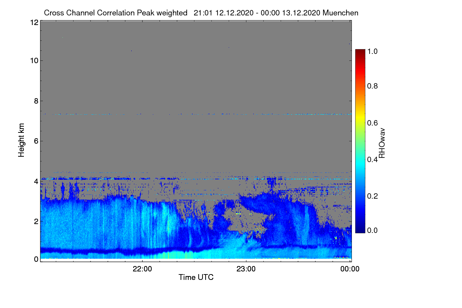Click the height tick label 10
This screenshot has width=462, height=308.
(34, 60)
